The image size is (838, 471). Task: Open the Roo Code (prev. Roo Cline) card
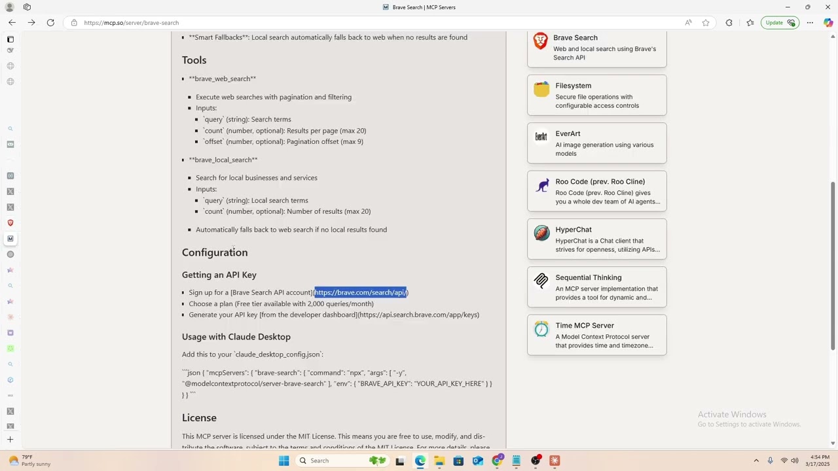(x=597, y=191)
